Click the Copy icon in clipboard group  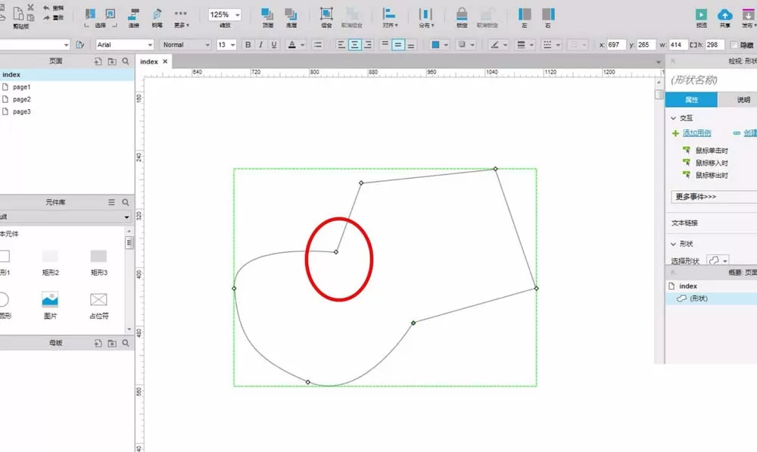(x=30, y=18)
